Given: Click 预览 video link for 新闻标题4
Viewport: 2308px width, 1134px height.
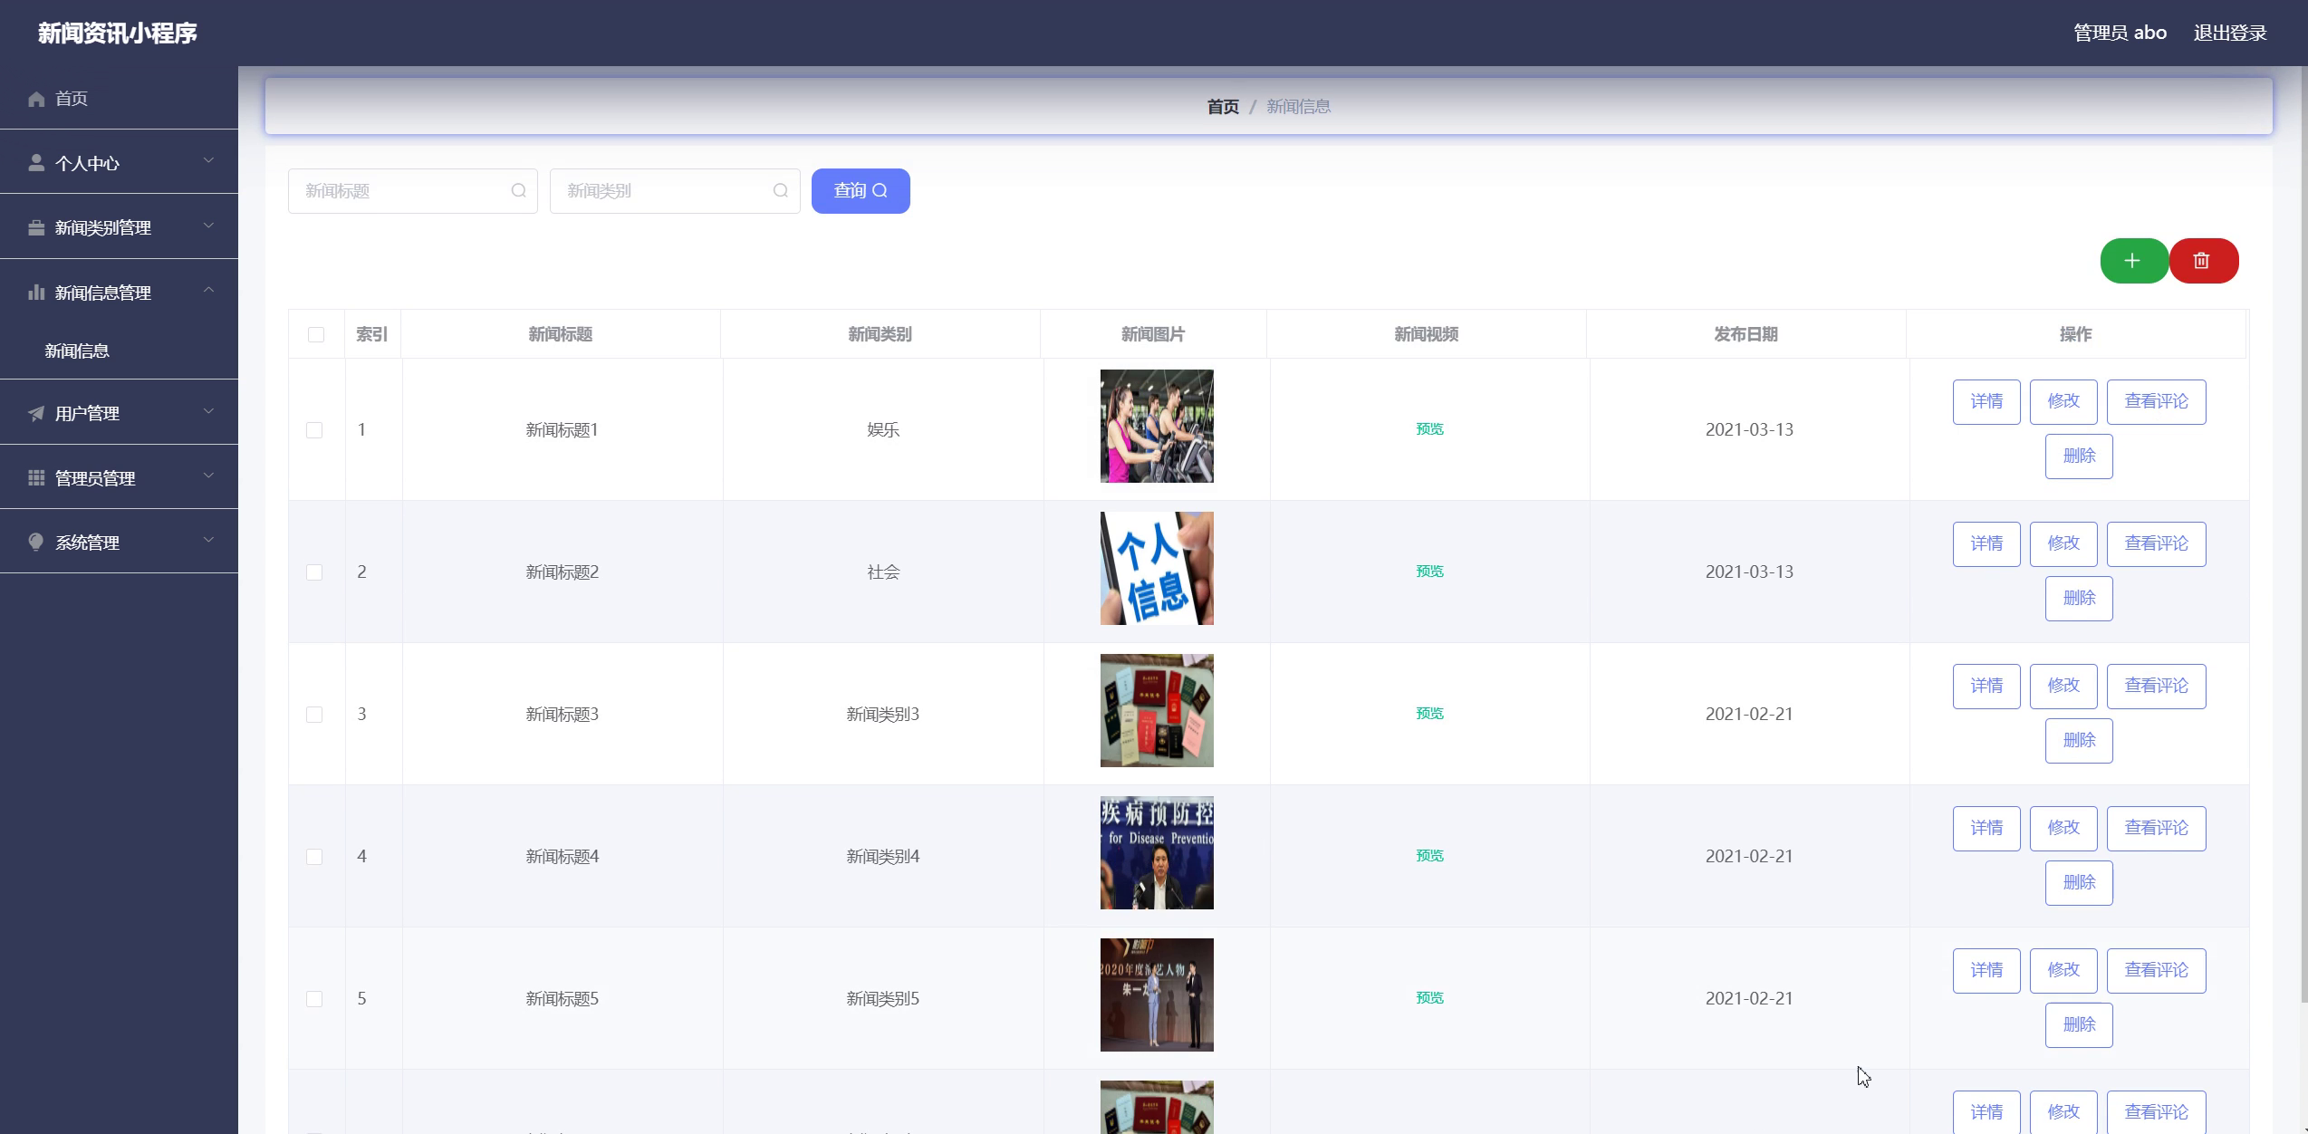Looking at the screenshot, I should coord(1429,856).
